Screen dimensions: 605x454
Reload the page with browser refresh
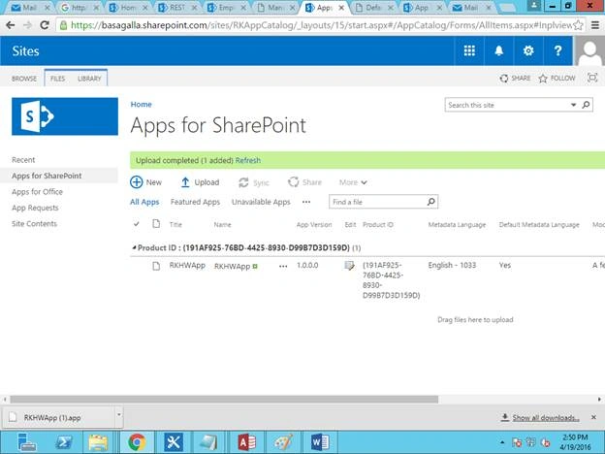click(x=45, y=25)
